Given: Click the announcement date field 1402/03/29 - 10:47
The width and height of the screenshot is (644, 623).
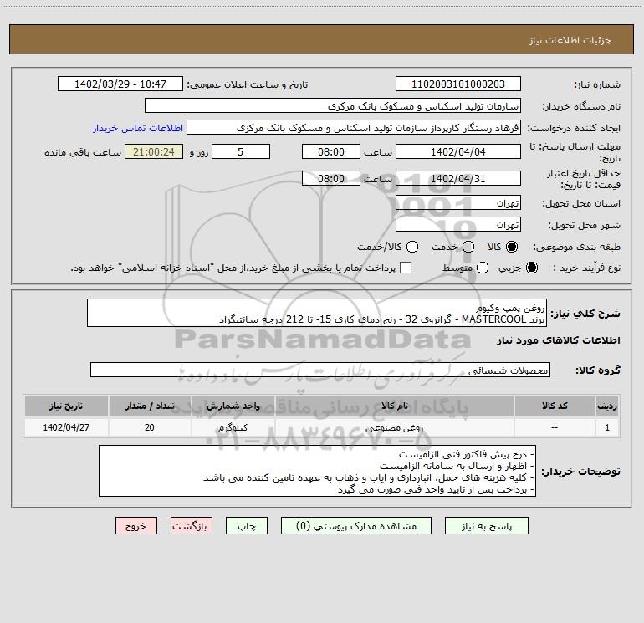Looking at the screenshot, I should [x=120, y=84].
